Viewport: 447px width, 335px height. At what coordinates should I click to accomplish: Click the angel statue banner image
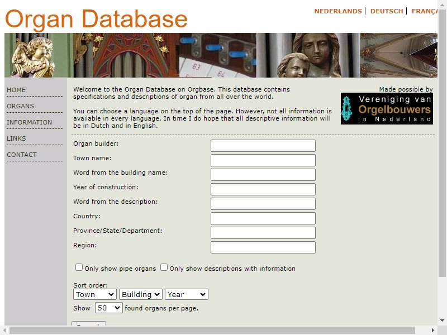coord(39,55)
